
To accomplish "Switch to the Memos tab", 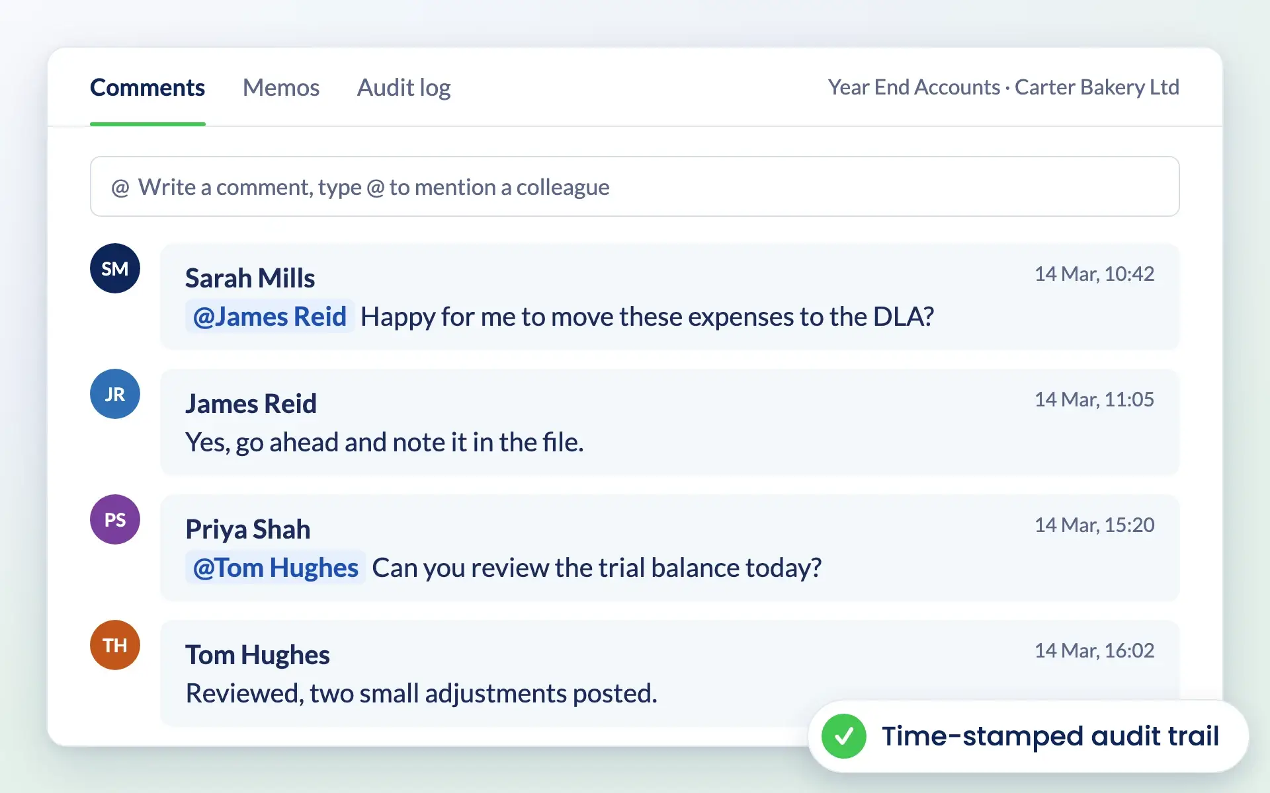I will coord(281,87).
